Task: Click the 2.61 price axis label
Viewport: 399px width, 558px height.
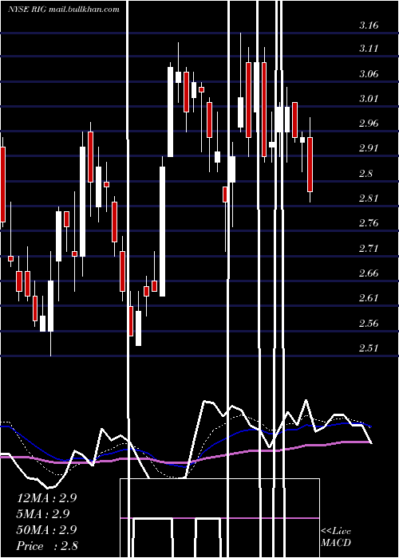Action: [x=369, y=297]
